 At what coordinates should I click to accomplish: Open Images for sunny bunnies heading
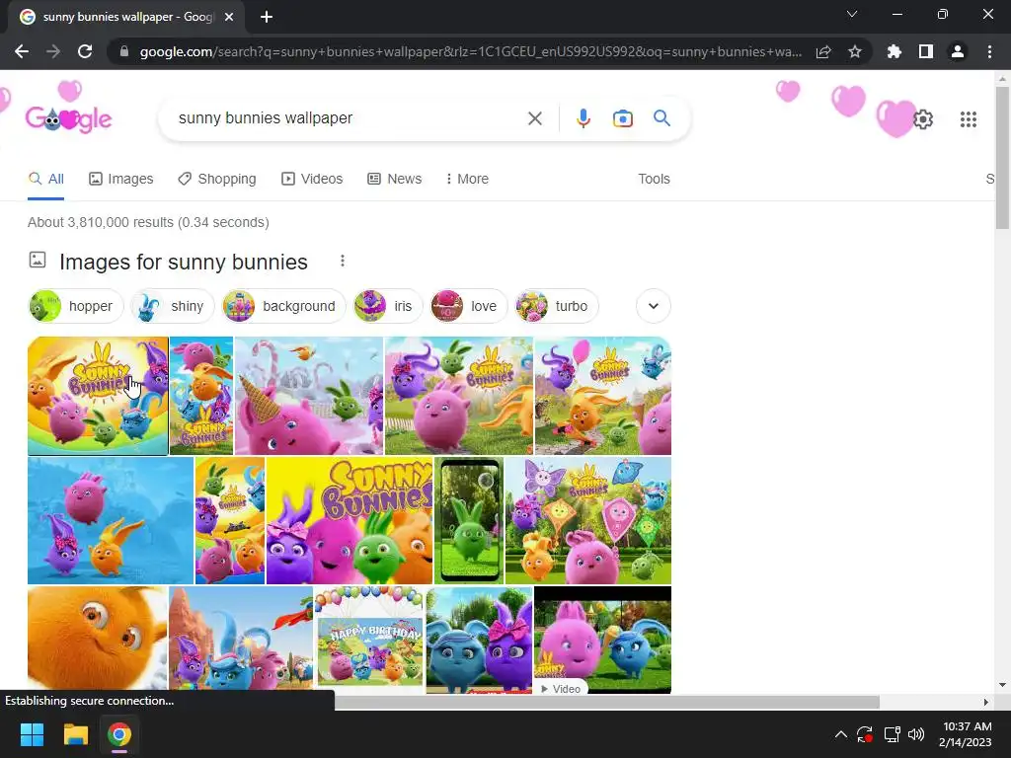pos(183,262)
